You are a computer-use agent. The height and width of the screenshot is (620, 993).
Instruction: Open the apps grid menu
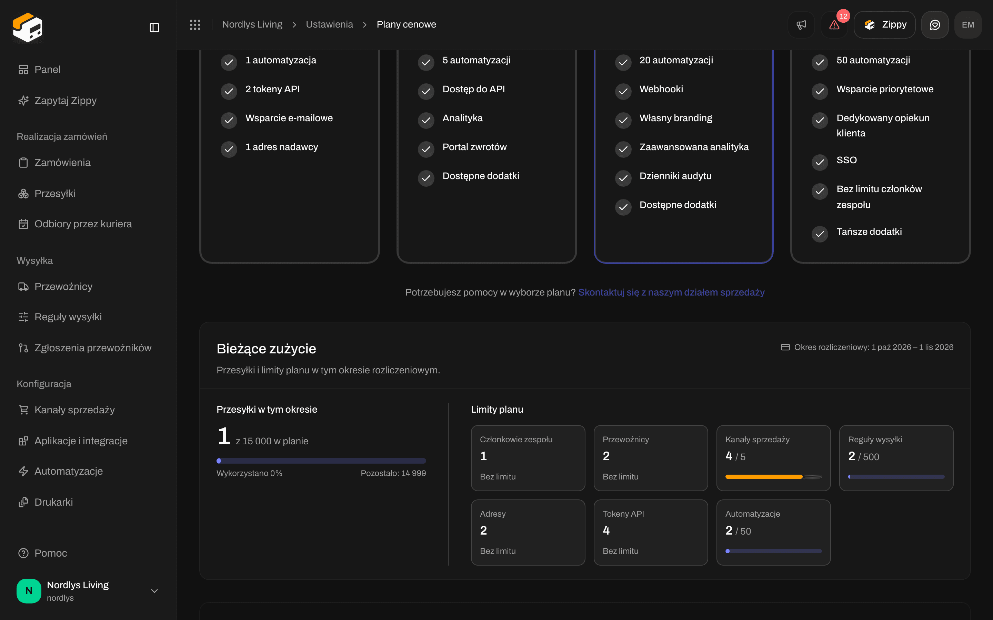pyautogui.click(x=195, y=24)
